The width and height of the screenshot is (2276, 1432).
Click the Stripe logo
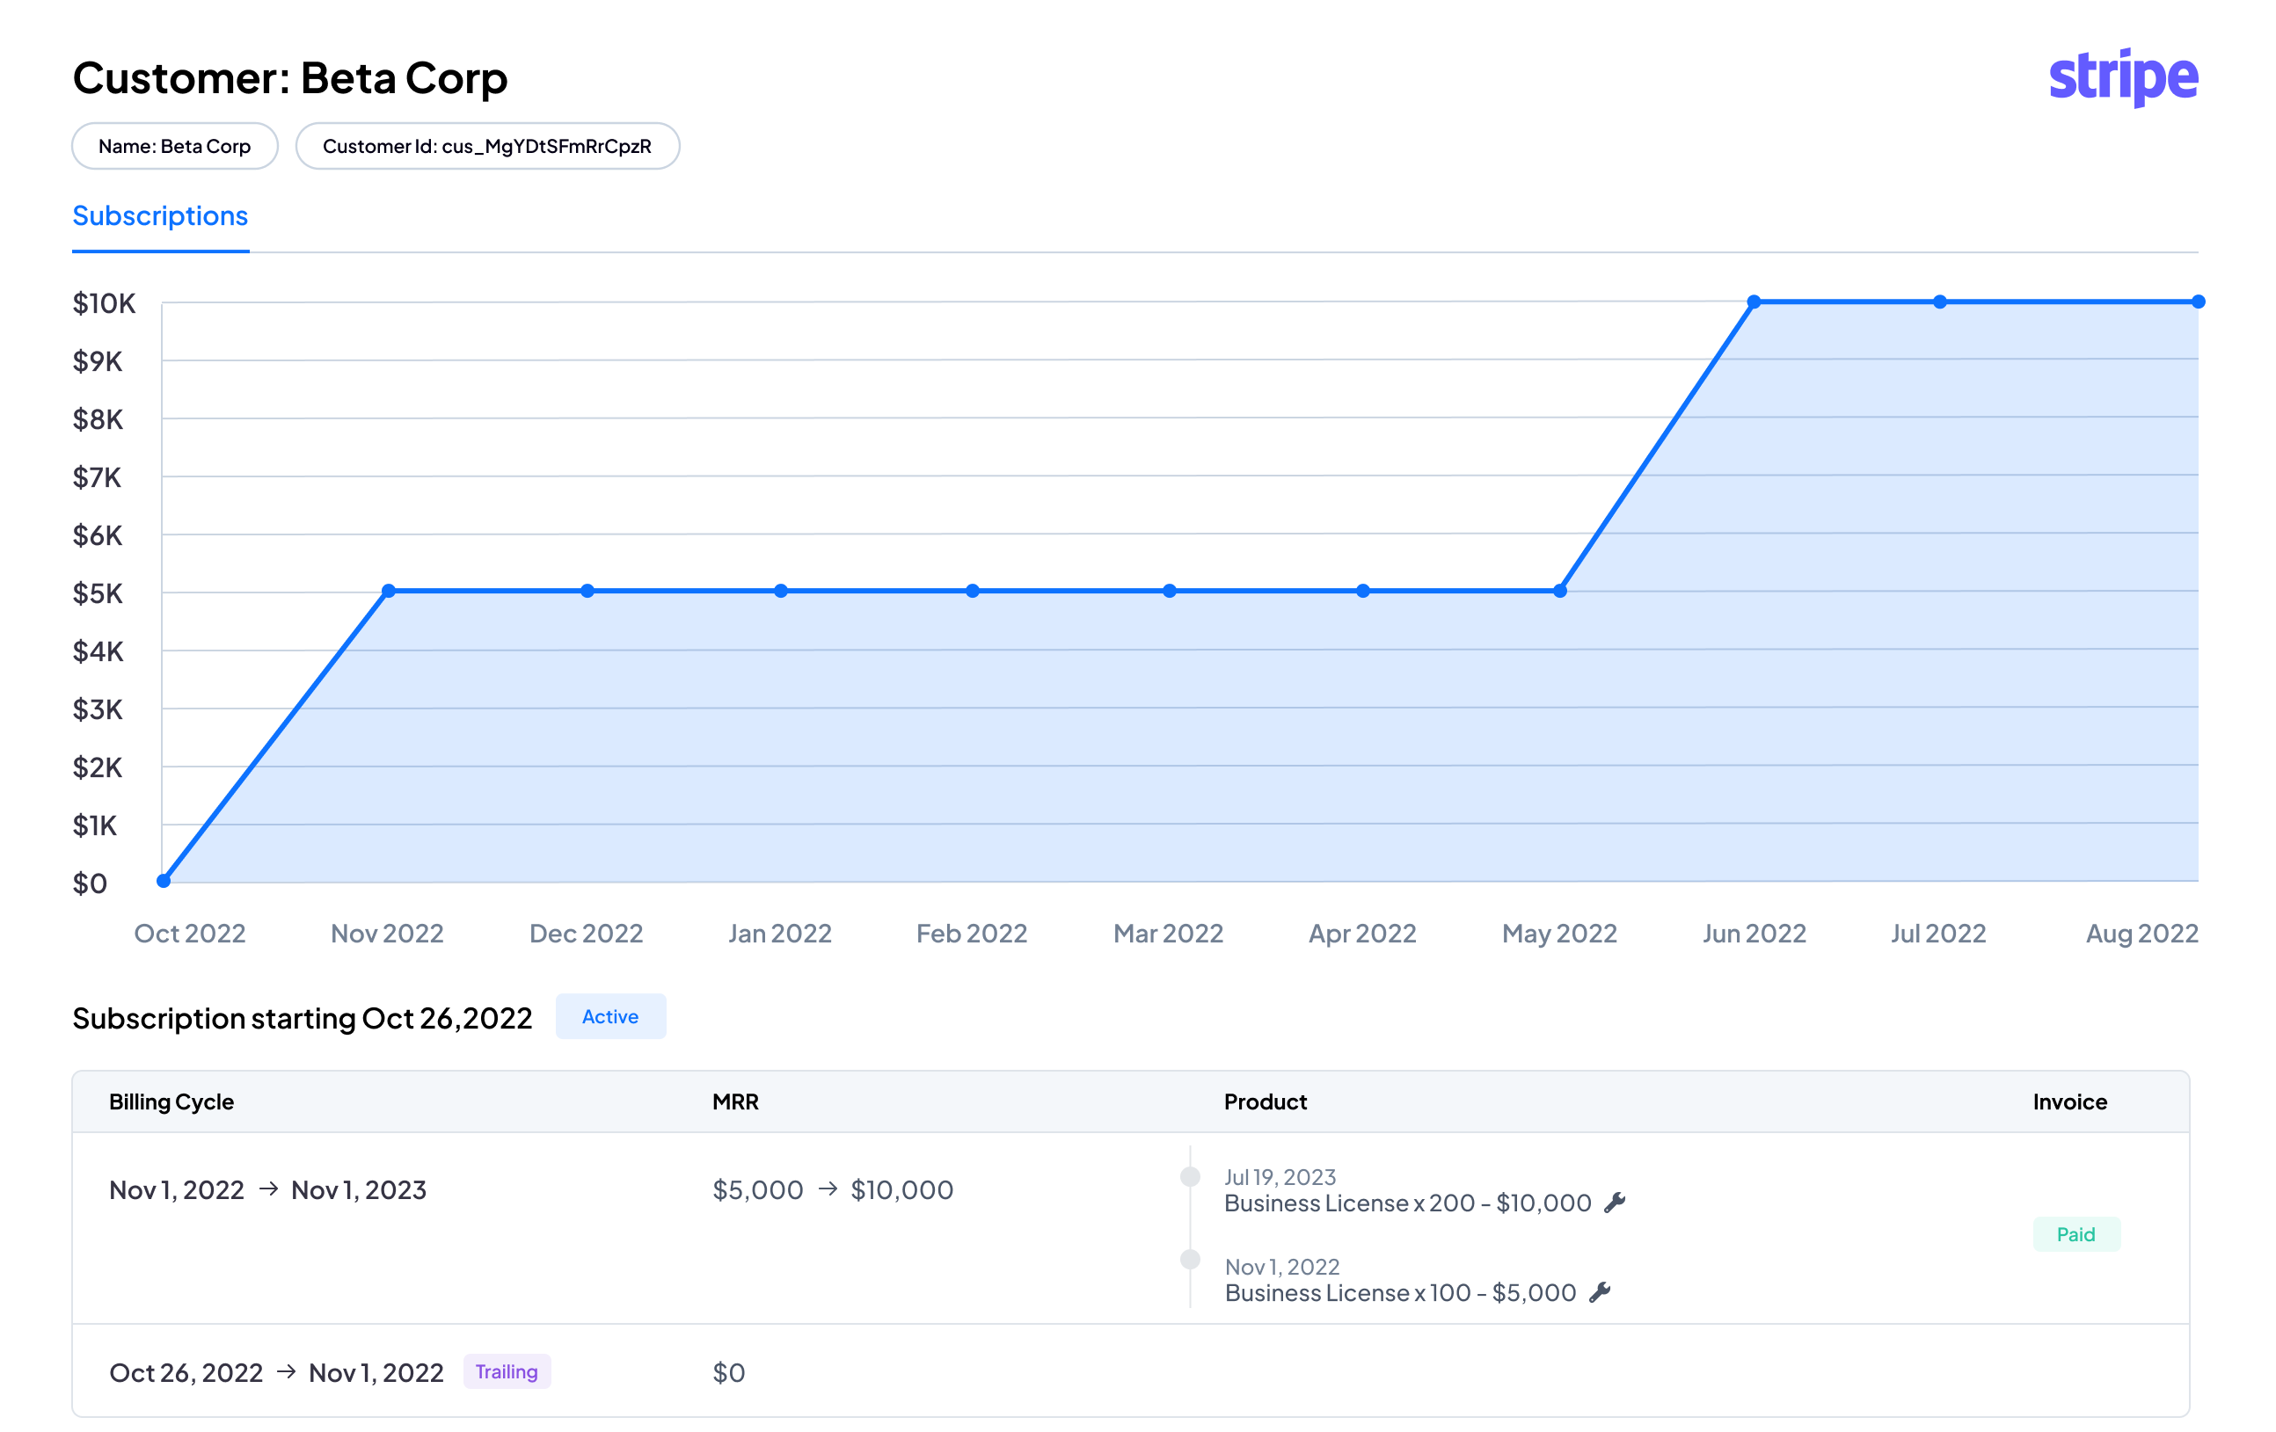tap(2123, 77)
